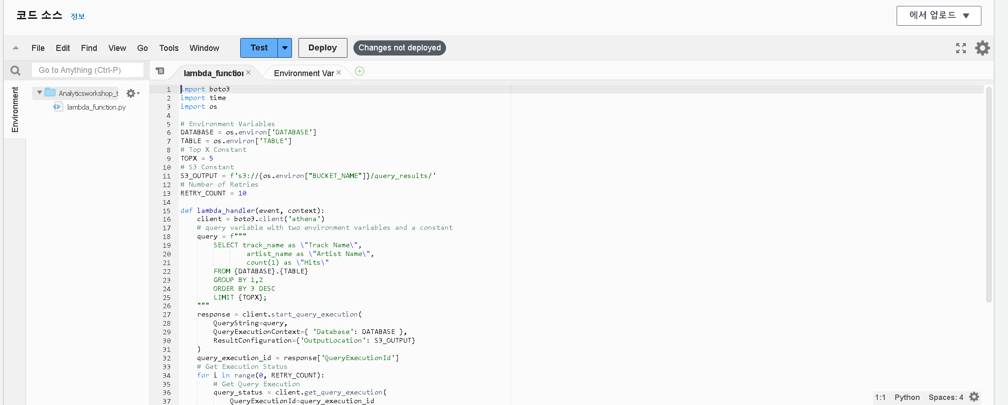Viewport: 1008px width, 405px height.
Task: Collapse the Analyticsworkshop folder tree
Action: click(39, 93)
